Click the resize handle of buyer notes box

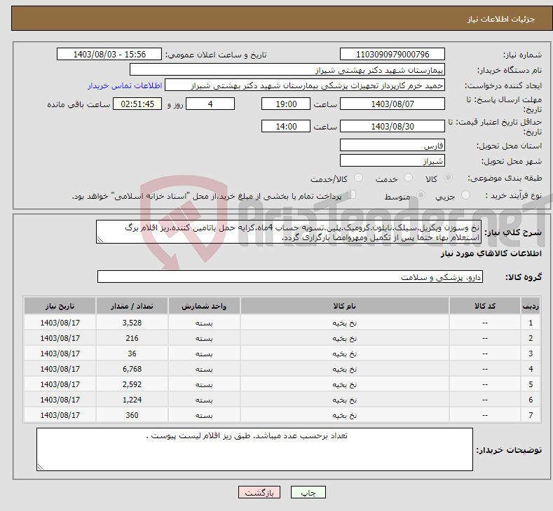41,467
